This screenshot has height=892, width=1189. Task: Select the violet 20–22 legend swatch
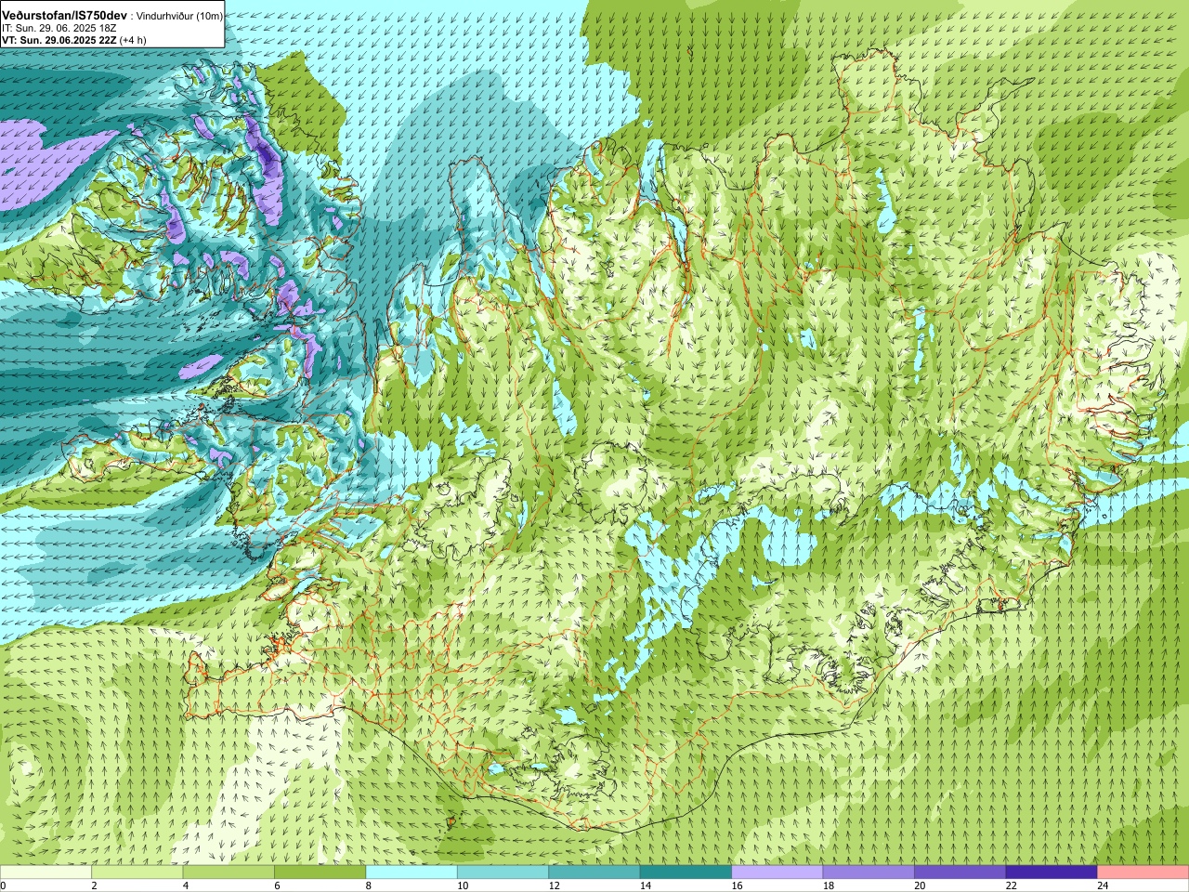tap(960, 872)
